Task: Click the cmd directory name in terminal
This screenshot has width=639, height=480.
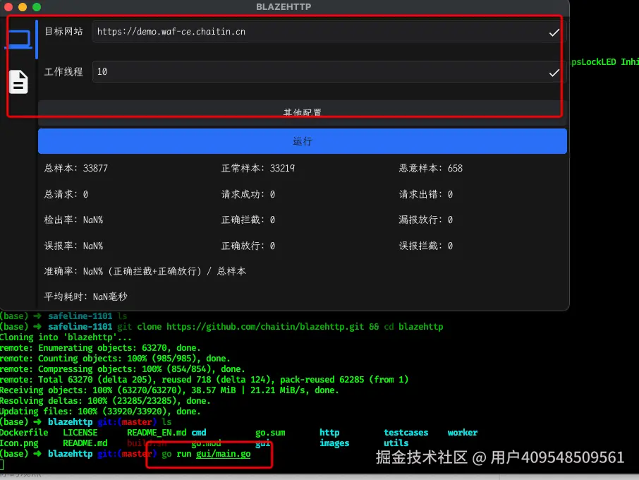Action: click(199, 433)
